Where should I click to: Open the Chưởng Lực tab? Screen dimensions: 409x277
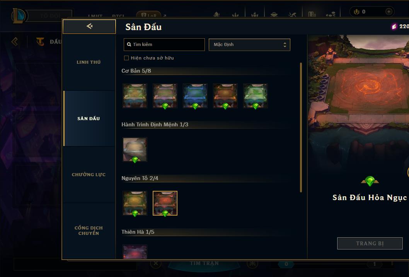[89, 175]
